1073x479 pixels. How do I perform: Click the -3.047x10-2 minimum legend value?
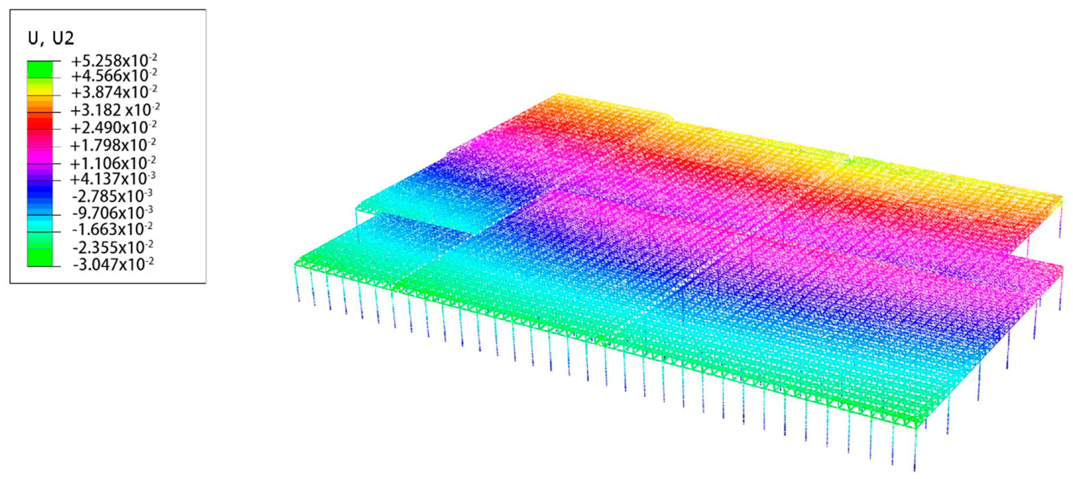tap(113, 264)
